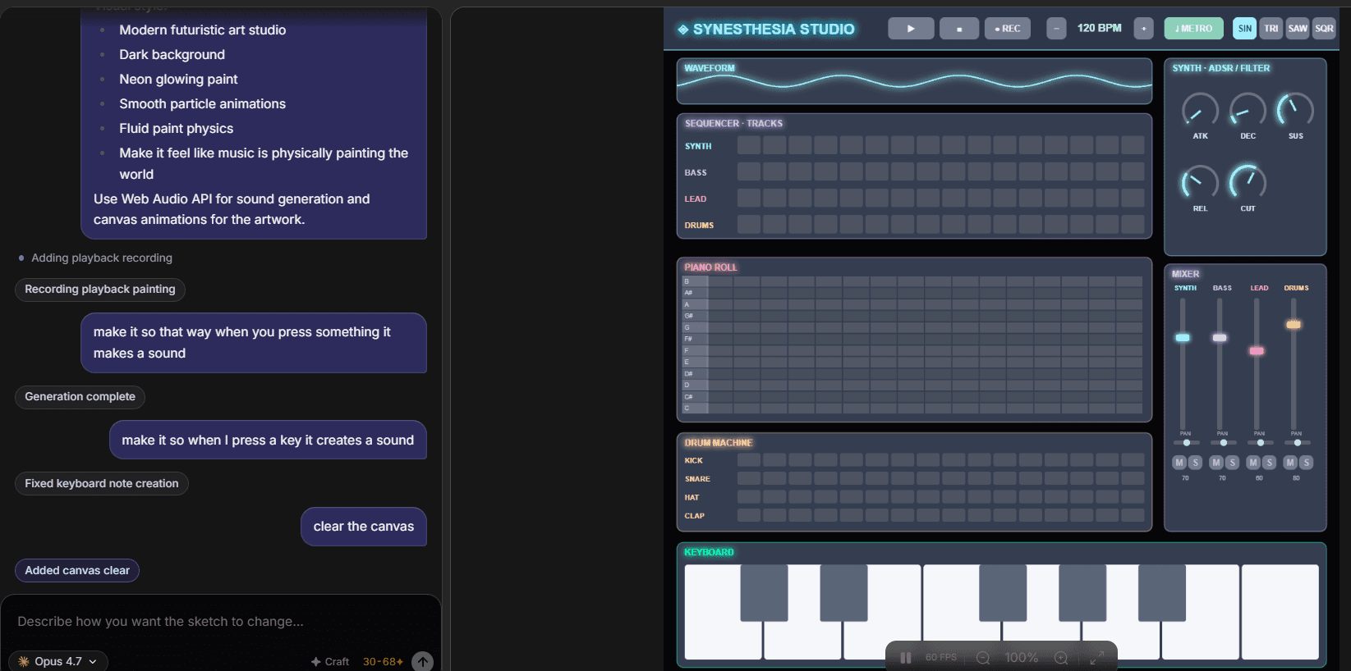Click the first cell of piano roll row C
Viewport: 1351px width, 671px height.
(721, 408)
